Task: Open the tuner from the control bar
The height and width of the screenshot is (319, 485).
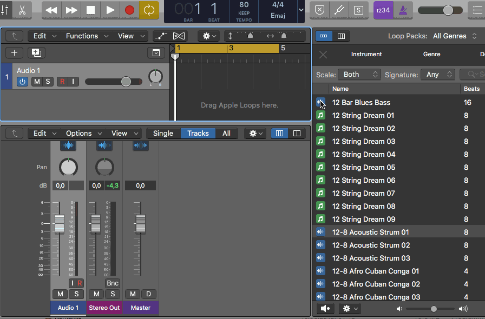Action: point(339,10)
